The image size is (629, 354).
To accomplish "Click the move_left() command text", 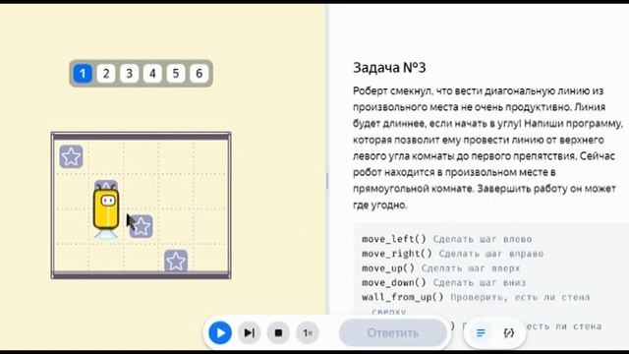I will click(x=394, y=239).
